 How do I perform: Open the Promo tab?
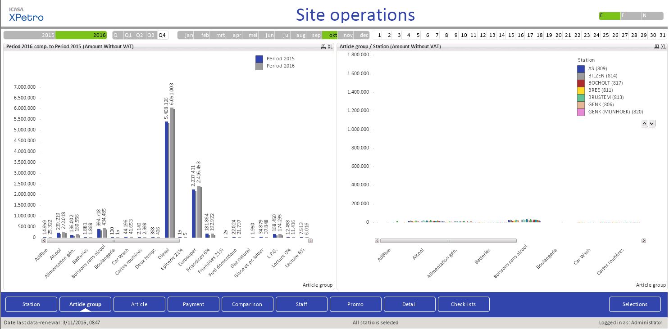(355, 304)
